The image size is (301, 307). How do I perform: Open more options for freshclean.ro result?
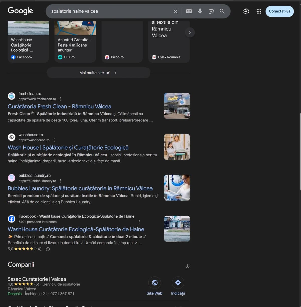click(60, 99)
